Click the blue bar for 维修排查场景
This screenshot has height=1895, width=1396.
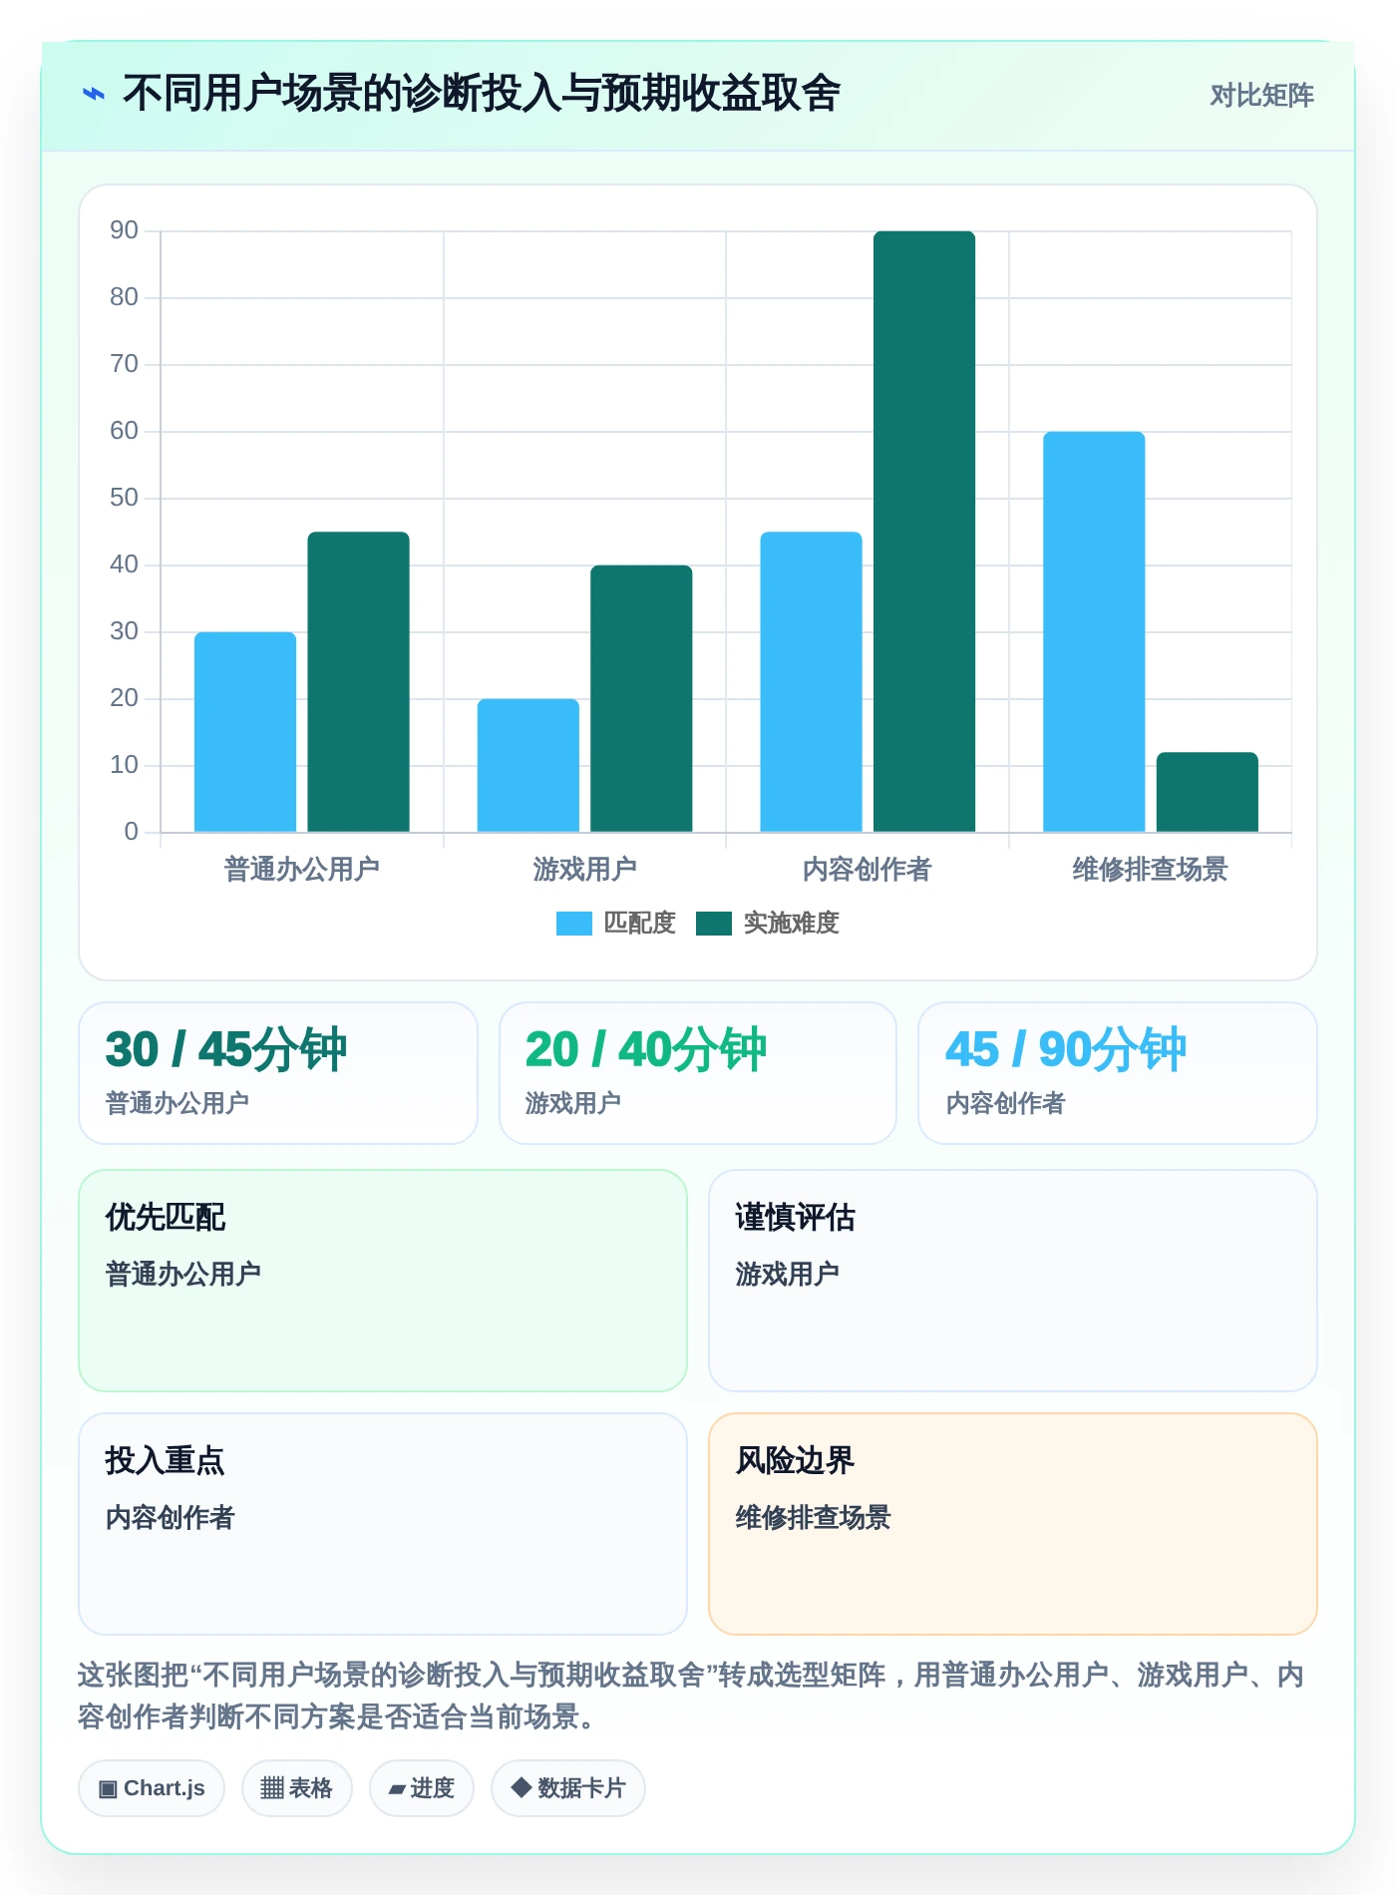[1094, 632]
